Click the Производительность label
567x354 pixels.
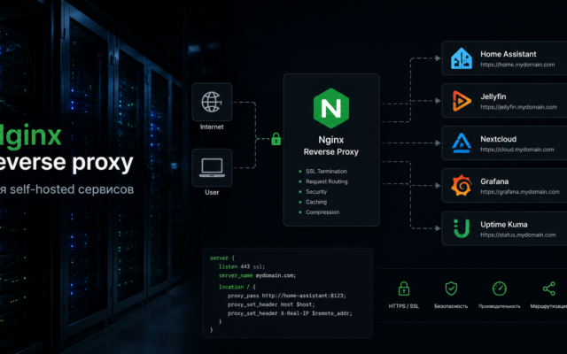[500, 306]
